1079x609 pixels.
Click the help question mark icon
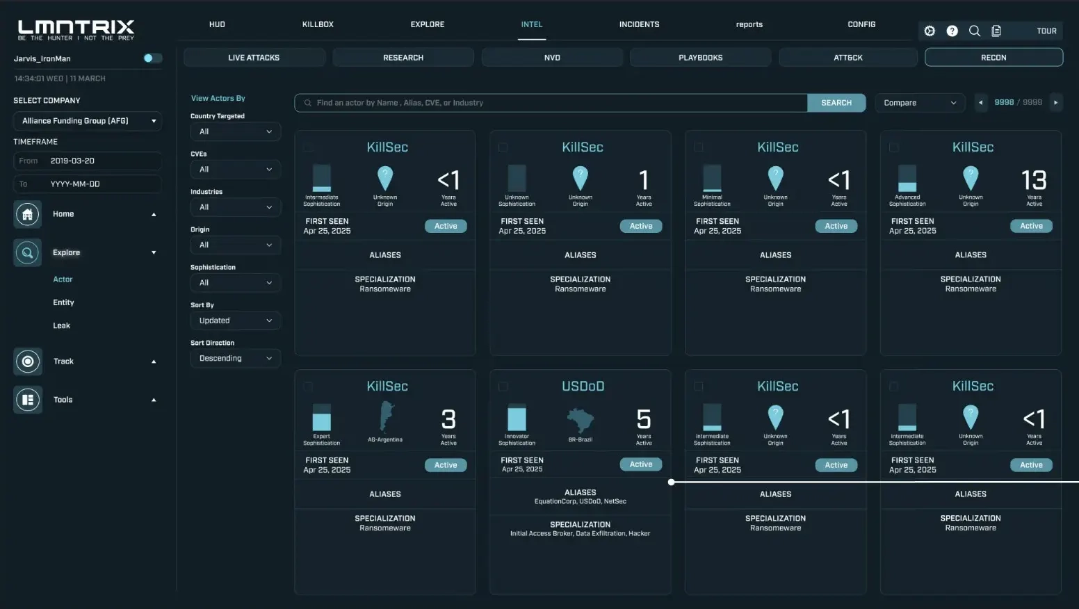(952, 31)
